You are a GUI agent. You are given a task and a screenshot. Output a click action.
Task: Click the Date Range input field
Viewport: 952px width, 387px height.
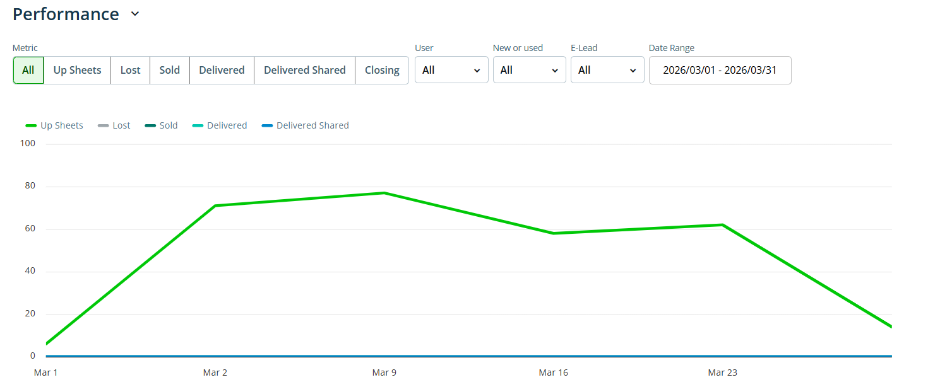(x=720, y=70)
